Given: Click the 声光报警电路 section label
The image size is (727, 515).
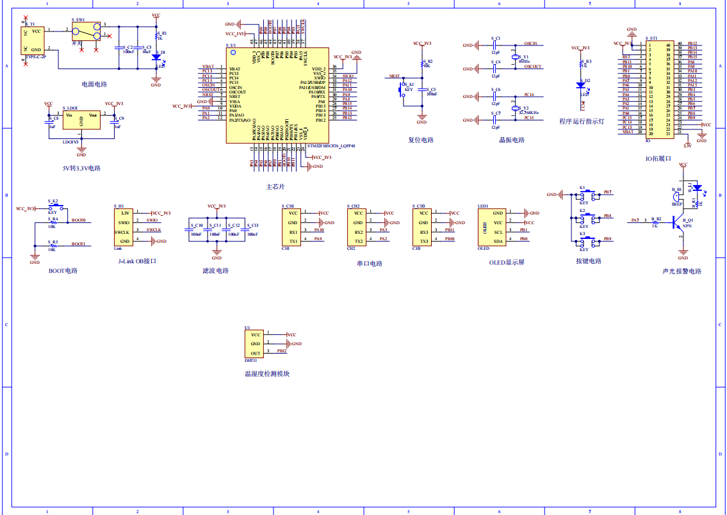Looking at the screenshot, I should pyautogui.click(x=682, y=272).
